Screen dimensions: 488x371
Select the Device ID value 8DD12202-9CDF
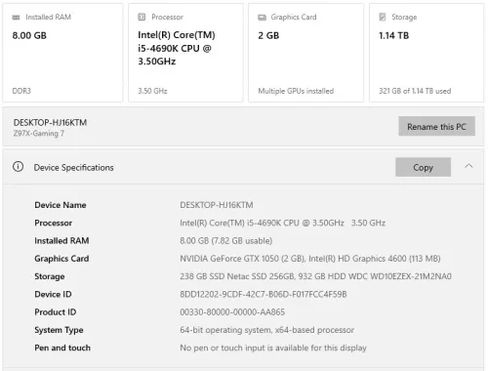tap(264, 294)
